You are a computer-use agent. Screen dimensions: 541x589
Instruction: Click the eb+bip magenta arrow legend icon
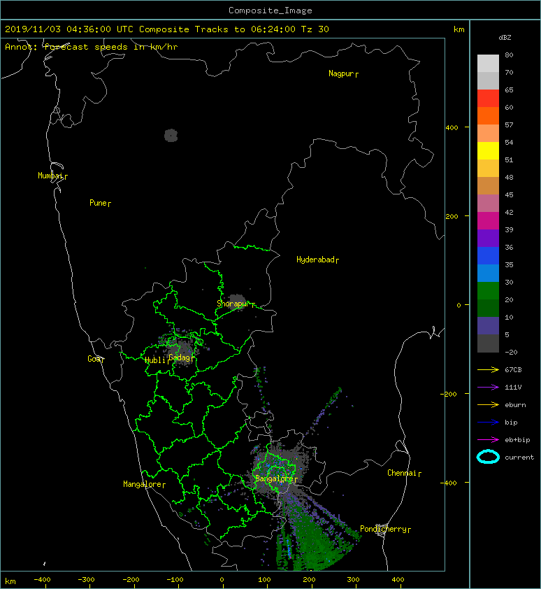click(x=488, y=439)
